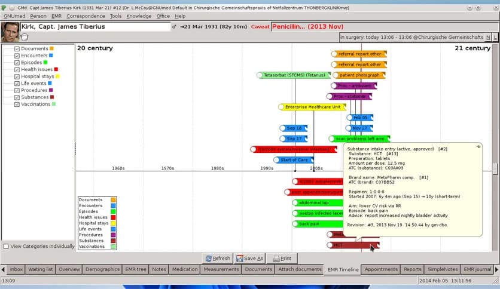The width and height of the screenshot is (500, 289).
Task: Open the Correspondence menu
Action: coord(86,16)
